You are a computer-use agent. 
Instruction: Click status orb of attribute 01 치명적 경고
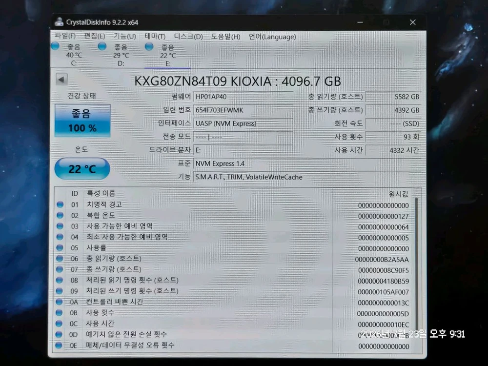(60, 204)
